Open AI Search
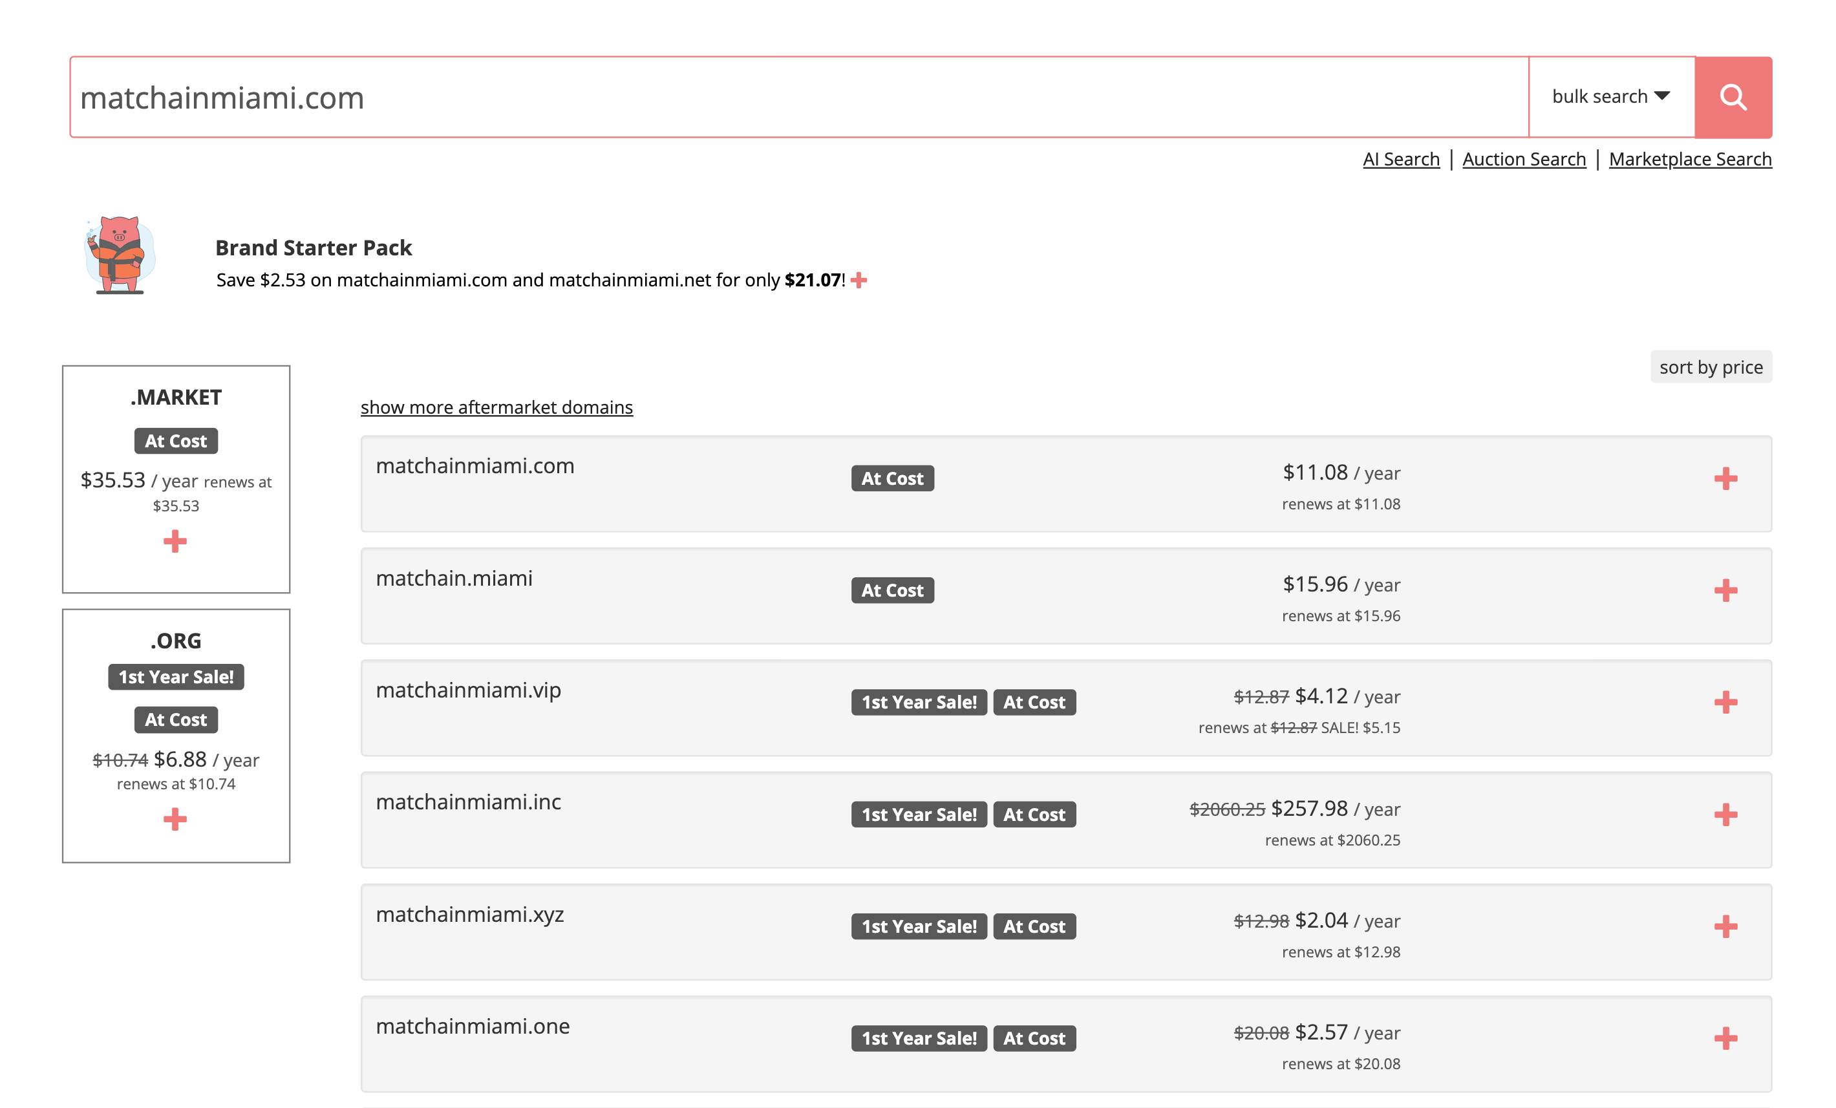 tap(1401, 159)
